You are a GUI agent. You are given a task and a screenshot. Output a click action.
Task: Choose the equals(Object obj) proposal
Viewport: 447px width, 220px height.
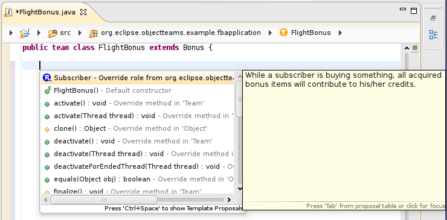[x=138, y=179]
